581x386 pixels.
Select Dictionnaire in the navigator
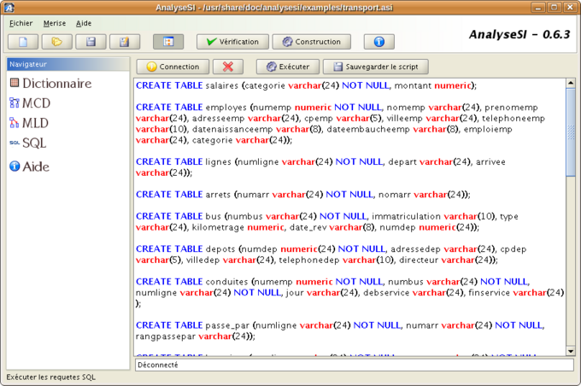(x=50, y=84)
